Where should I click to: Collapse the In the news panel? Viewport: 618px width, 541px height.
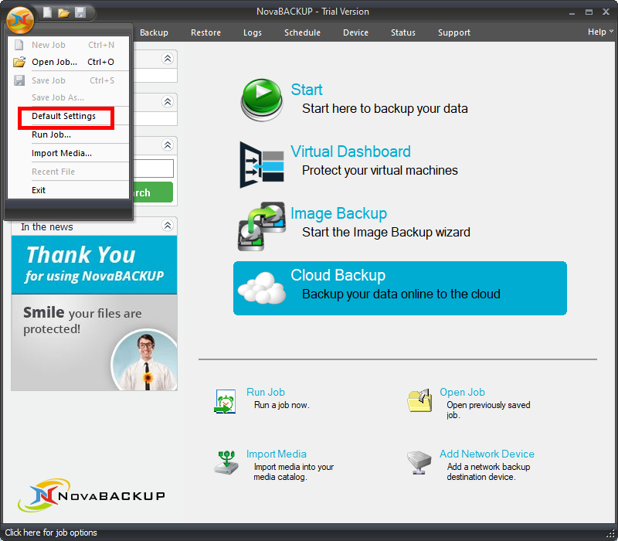168,226
